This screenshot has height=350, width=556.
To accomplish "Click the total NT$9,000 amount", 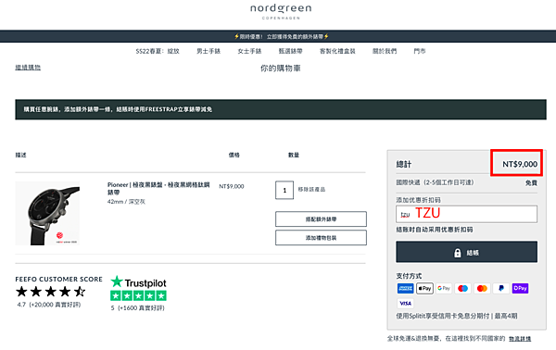I will pyautogui.click(x=520, y=164).
